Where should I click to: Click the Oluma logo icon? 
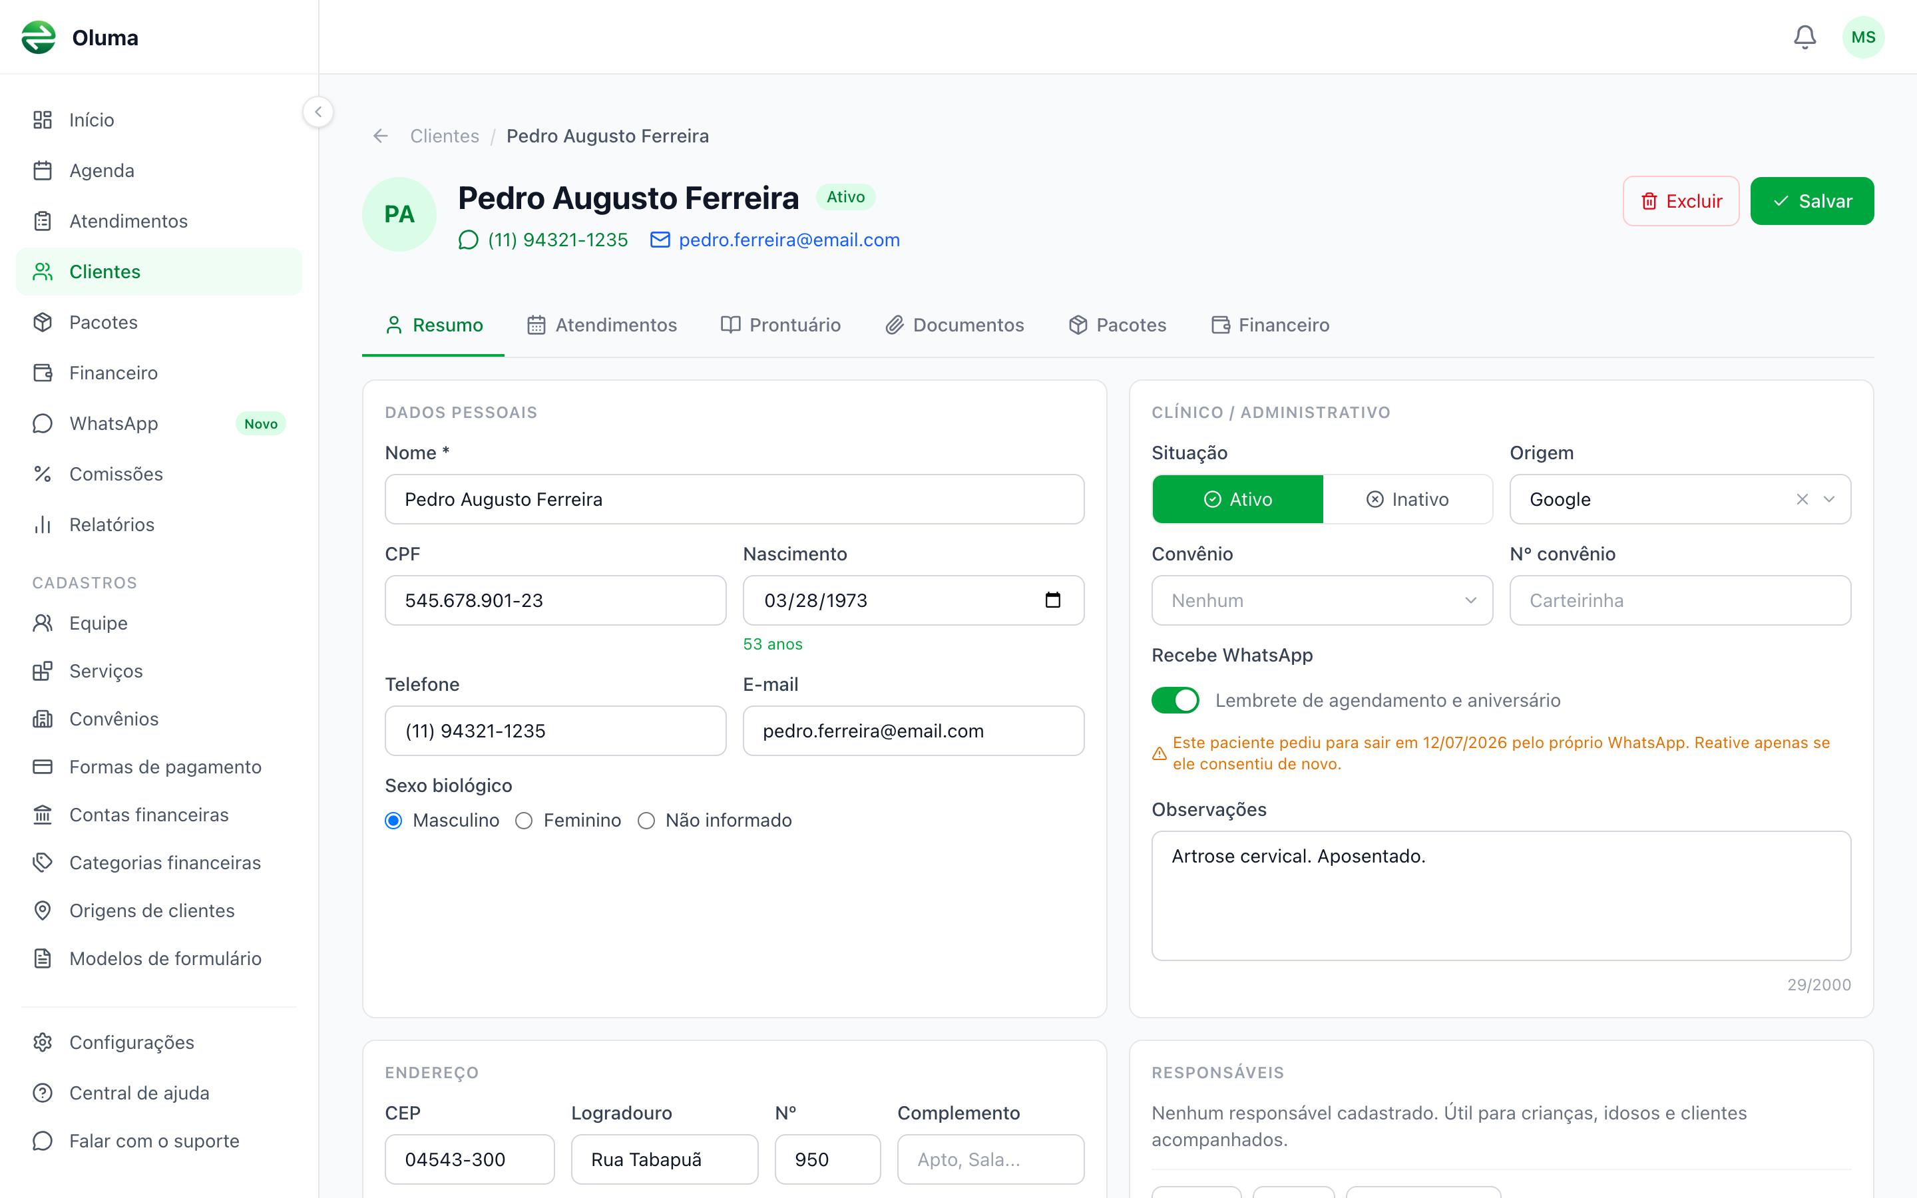pos(39,37)
